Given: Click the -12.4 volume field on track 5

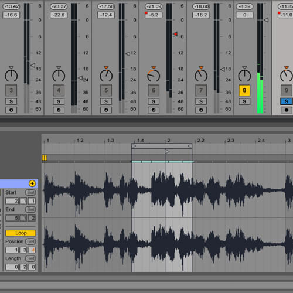Looking at the screenshot, I should (106, 15).
